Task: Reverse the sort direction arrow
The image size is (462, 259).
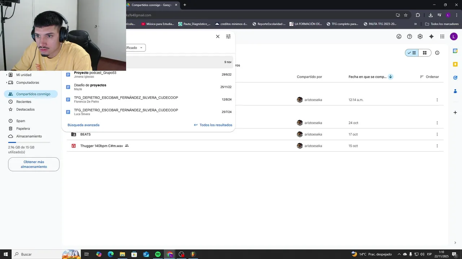Action: coord(391,77)
